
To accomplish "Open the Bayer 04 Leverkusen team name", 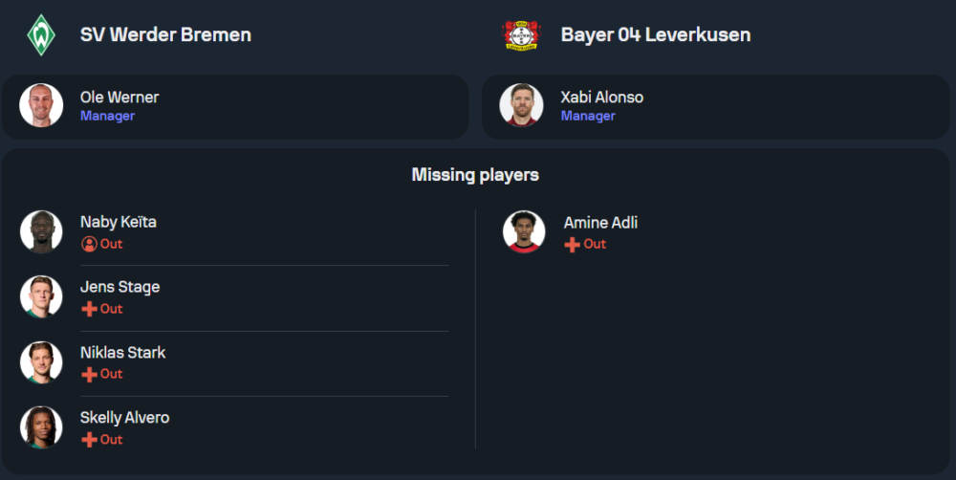I will pyautogui.click(x=655, y=35).
